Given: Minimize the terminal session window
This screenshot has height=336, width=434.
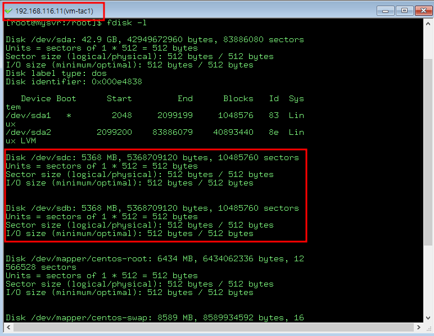Looking at the screenshot, I should pyautogui.click(x=385, y=11).
